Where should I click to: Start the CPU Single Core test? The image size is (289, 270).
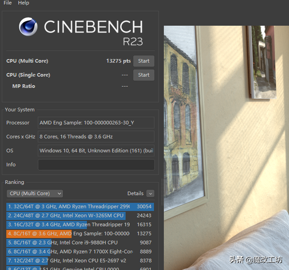click(x=144, y=75)
